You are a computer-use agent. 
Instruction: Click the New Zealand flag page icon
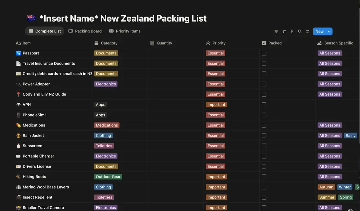[x=32, y=18]
